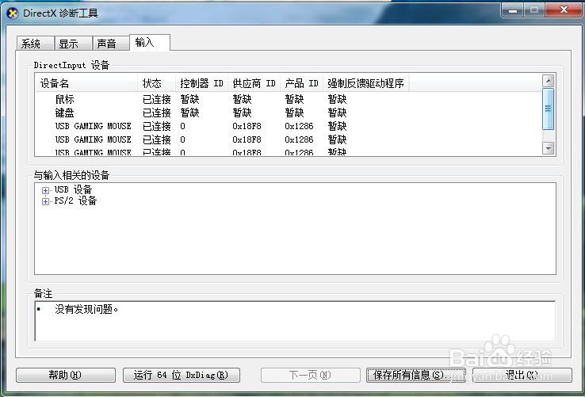Select the PS/2 设备 tree item label
Image resolution: width=585 pixels, height=397 pixels.
(75, 200)
